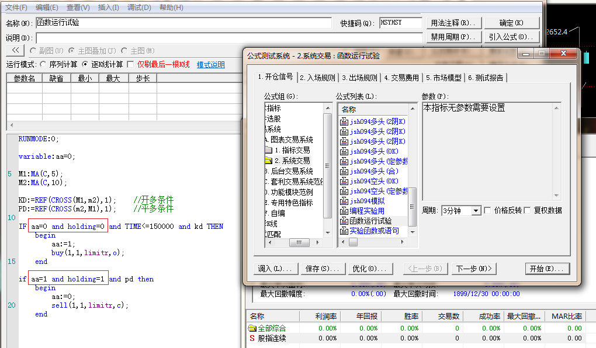Enable the 价格反转 checkbox

(x=488, y=210)
